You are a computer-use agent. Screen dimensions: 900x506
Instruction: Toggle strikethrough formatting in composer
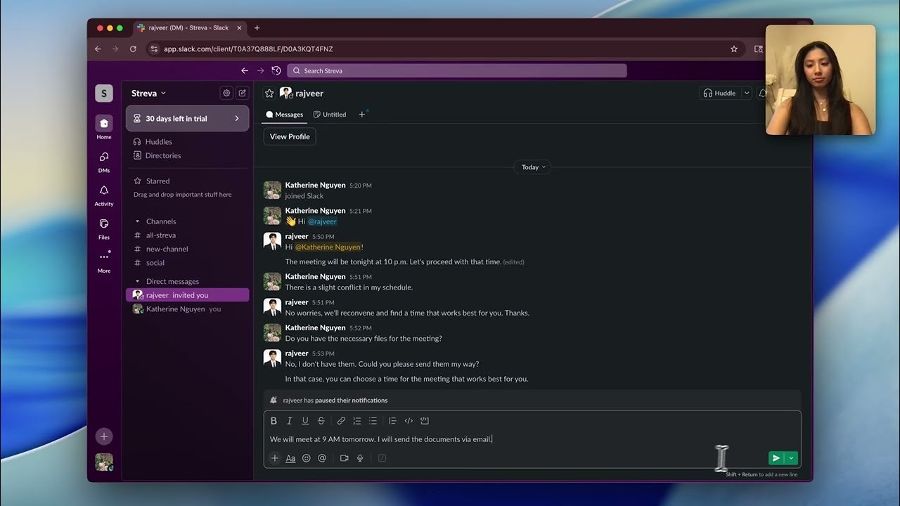point(321,421)
